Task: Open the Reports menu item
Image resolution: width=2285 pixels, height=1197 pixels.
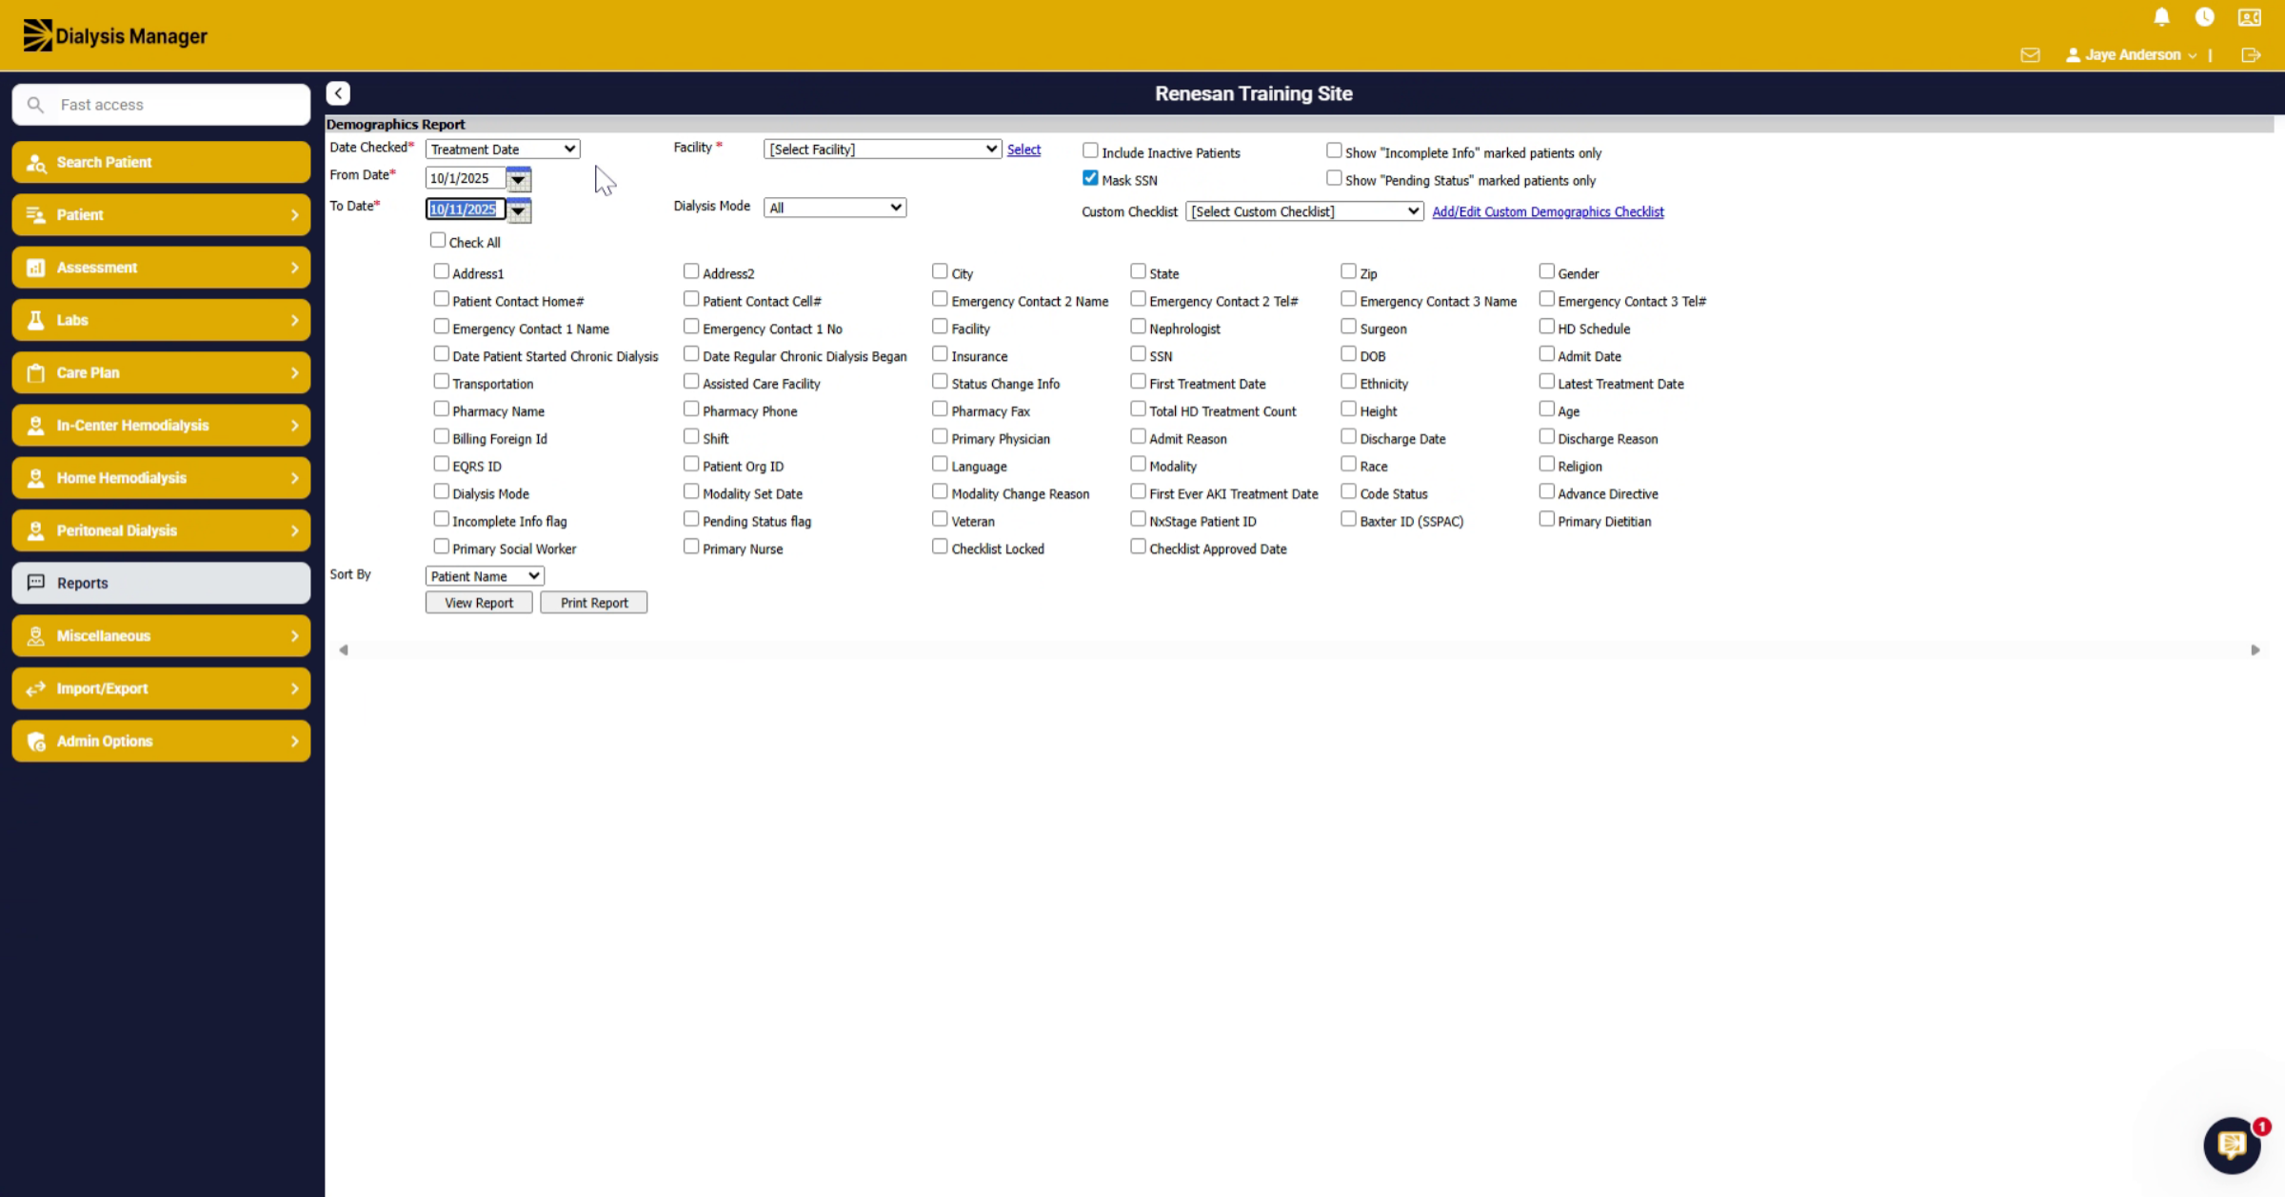Action: (x=161, y=584)
